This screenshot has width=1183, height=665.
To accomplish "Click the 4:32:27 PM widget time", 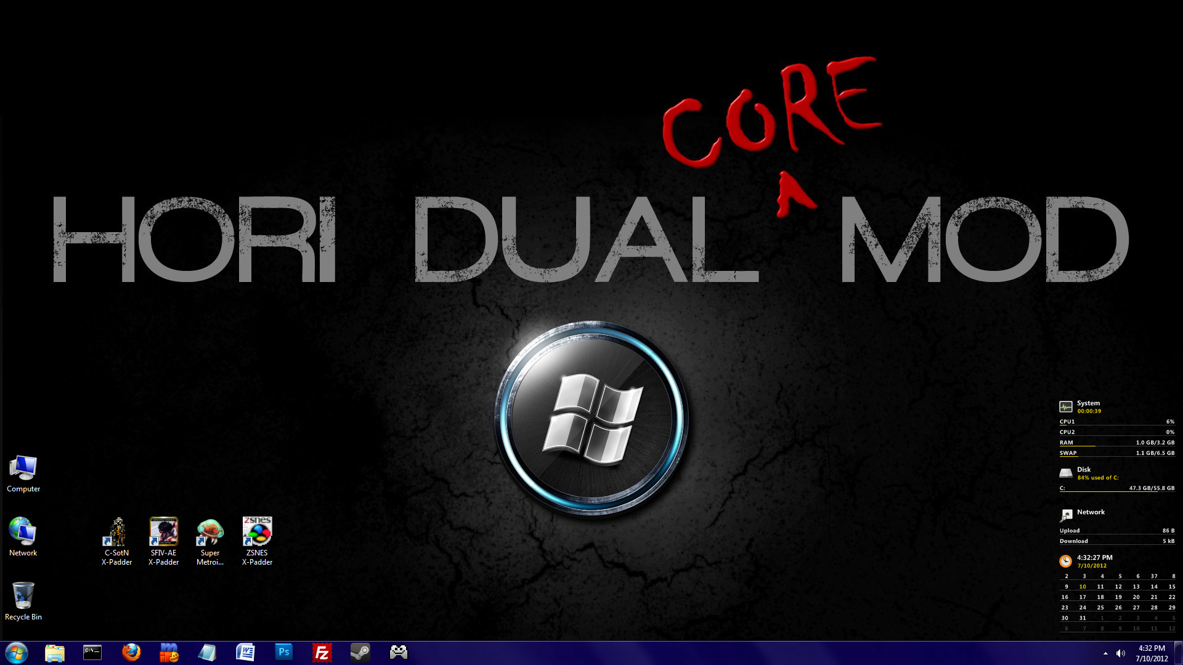I will (x=1094, y=558).
